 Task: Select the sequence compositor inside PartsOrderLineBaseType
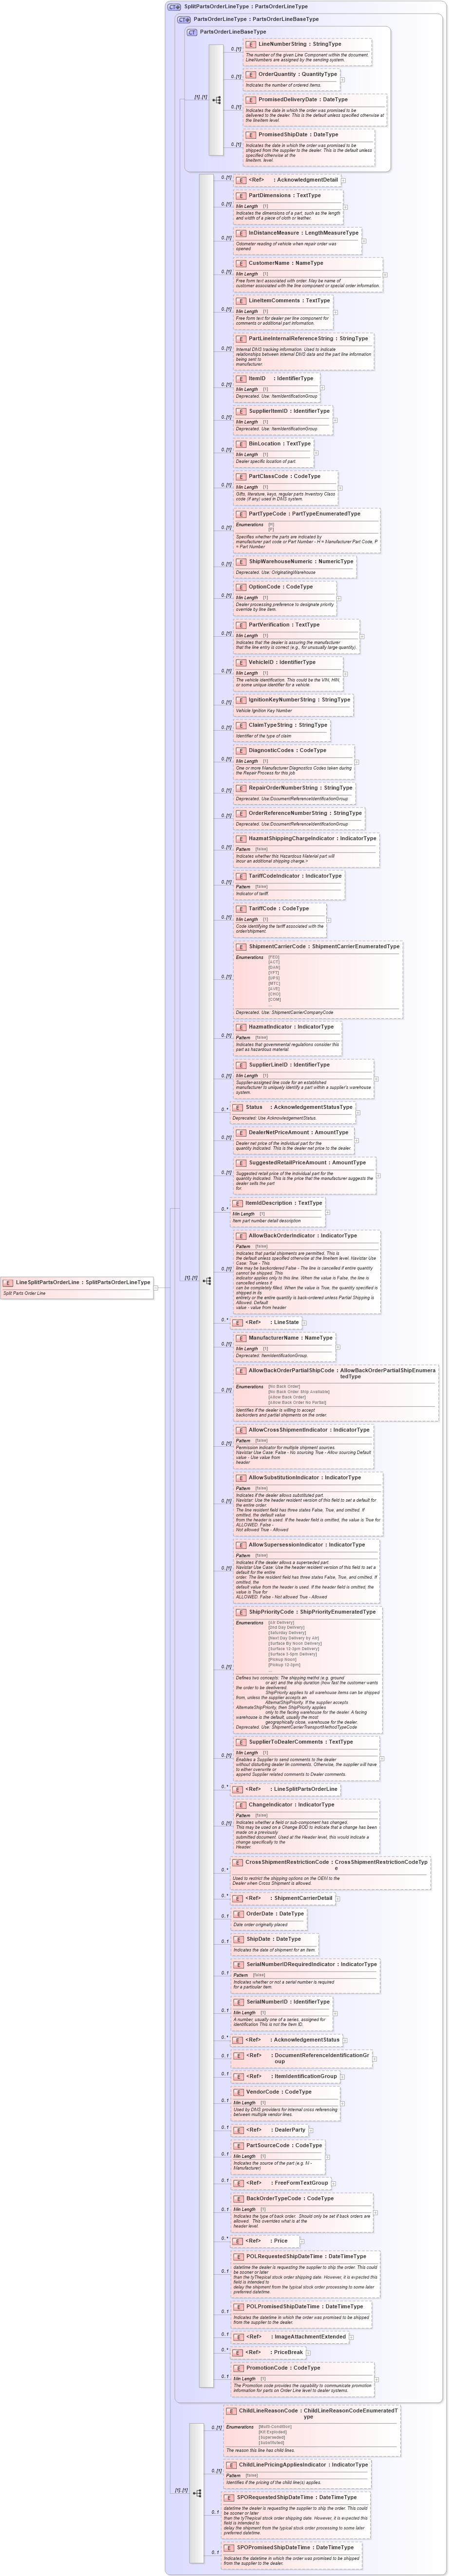217,100
